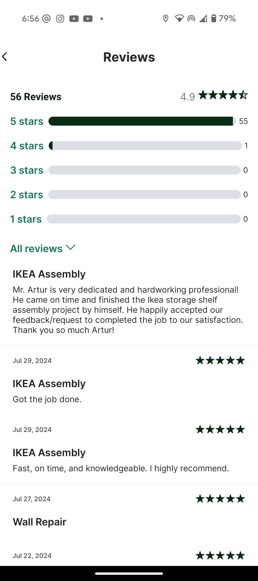Image resolution: width=258 pixels, height=581 pixels.
Task: Tap the location pin status icon
Action: 166,18
